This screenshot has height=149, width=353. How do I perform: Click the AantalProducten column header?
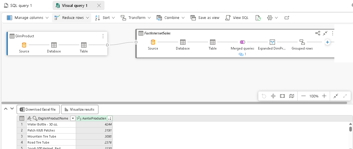94,118
